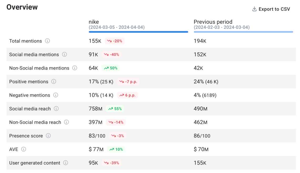Select the 55% growth badge for Social media reach
Viewport: 300px width, 173px height.
(x=115, y=109)
